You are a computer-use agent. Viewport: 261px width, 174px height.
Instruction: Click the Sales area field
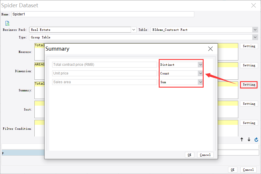(x=104, y=82)
